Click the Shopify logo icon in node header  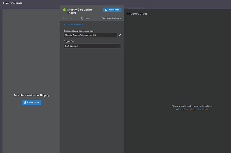64,10
